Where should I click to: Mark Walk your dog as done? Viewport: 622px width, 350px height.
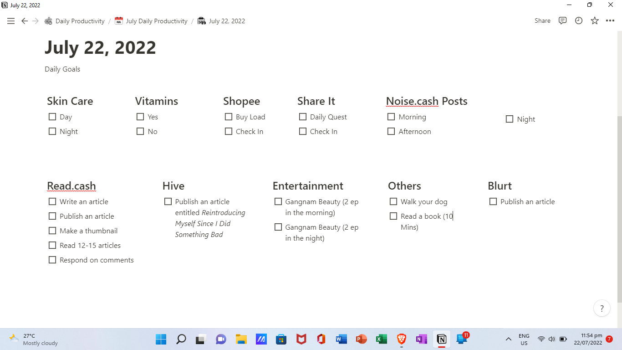(393, 201)
